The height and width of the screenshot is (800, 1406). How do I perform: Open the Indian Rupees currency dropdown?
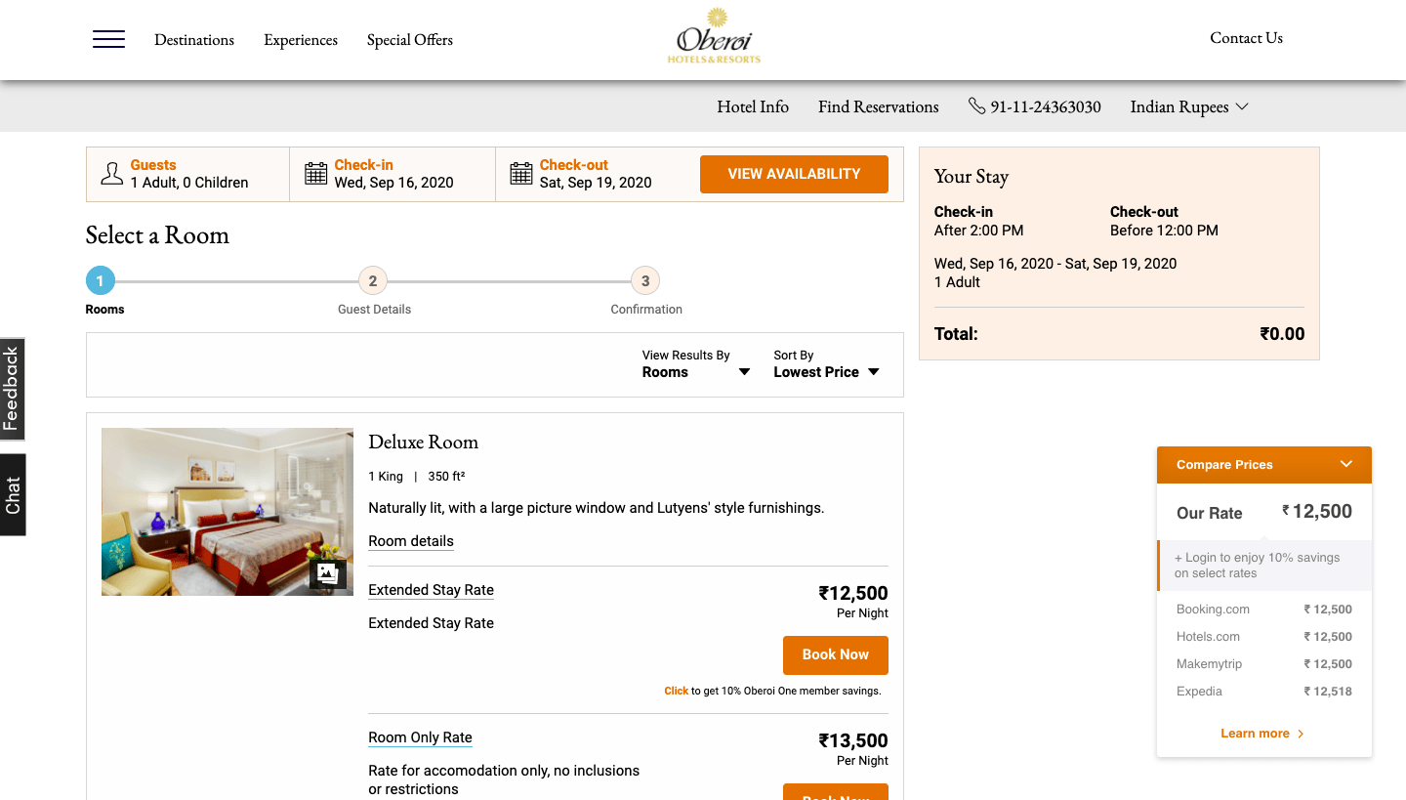coord(1189,106)
